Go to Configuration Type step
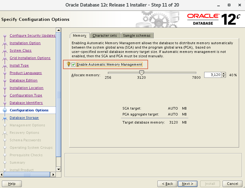The width and height of the screenshot is (245, 188). [x=26, y=95]
